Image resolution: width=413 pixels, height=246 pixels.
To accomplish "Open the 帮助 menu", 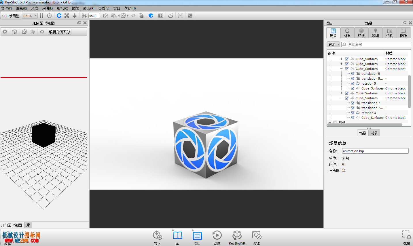I will (x=130, y=8).
